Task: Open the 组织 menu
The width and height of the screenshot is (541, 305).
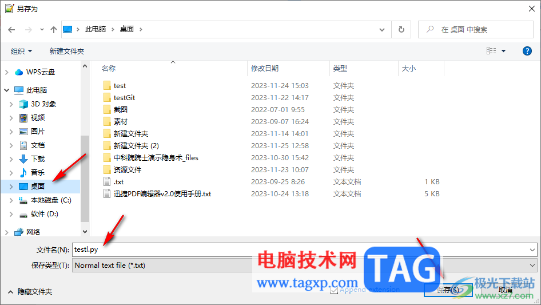Action: coord(21,52)
